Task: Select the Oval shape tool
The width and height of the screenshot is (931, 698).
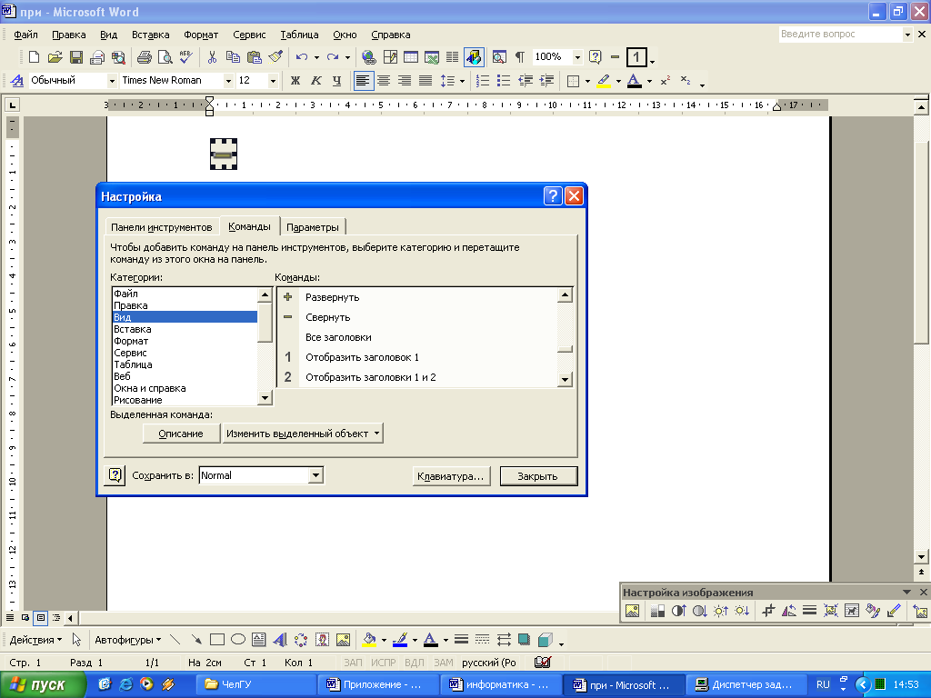Action: pos(238,640)
